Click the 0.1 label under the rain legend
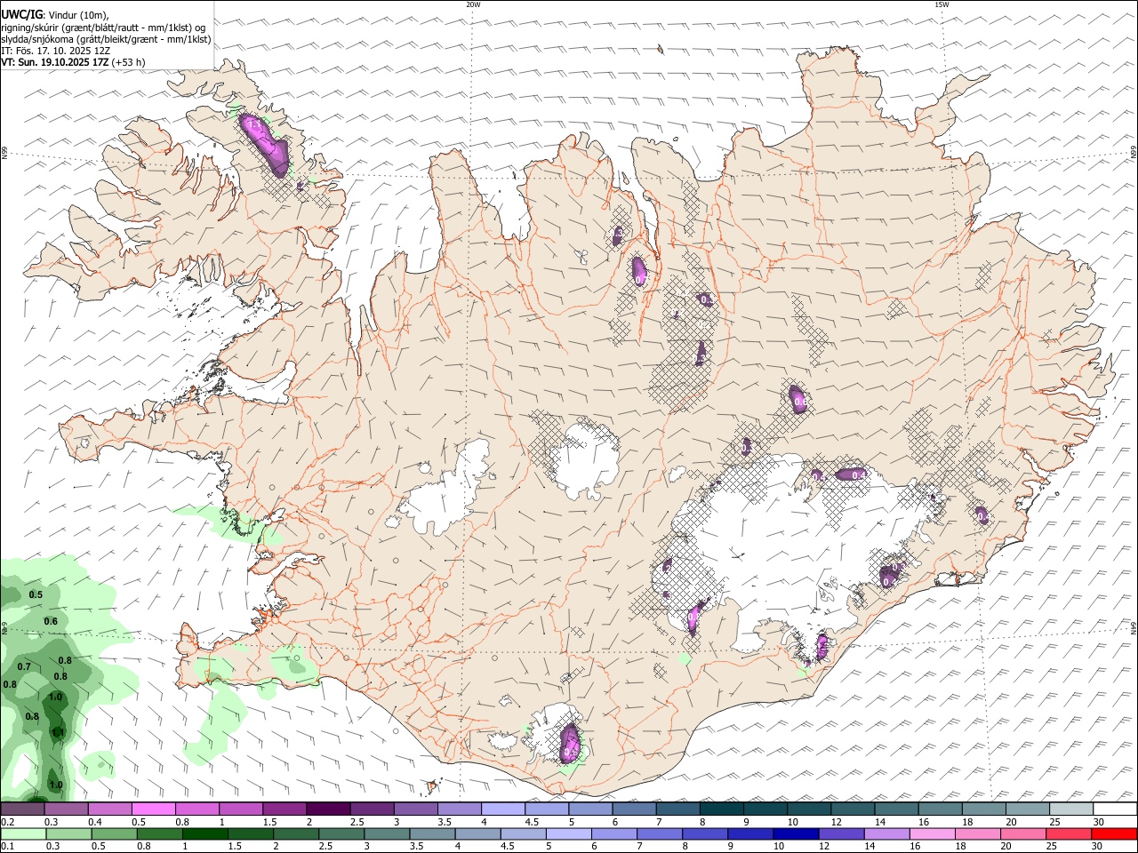This screenshot has width=1138, height=853. (7, 847)
